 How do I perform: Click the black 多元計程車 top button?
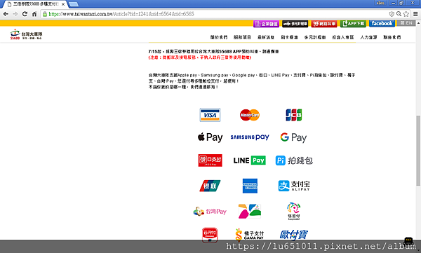(295, 24)
